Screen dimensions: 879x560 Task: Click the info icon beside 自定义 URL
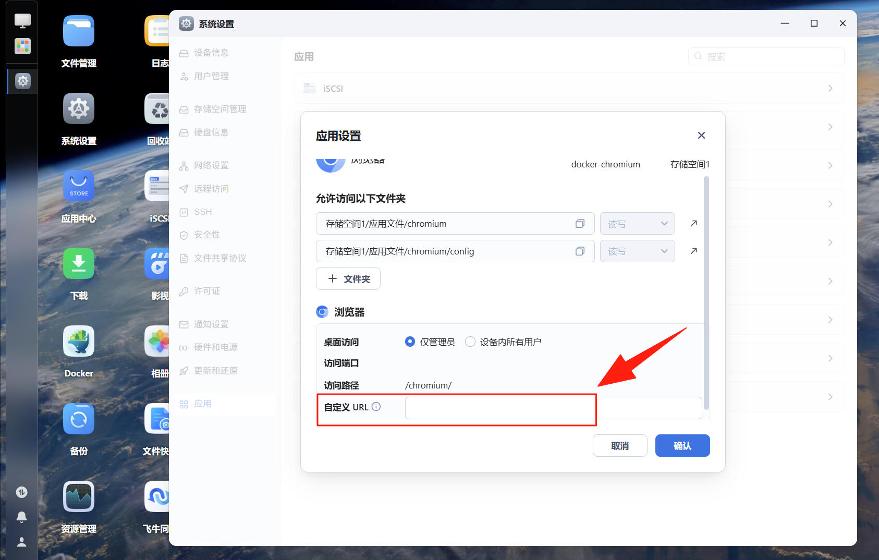[376, 407]
